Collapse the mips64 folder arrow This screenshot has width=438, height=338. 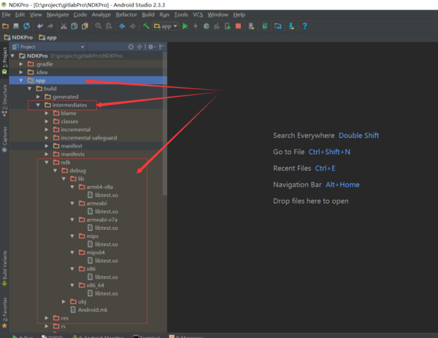[x=72, y=253]
